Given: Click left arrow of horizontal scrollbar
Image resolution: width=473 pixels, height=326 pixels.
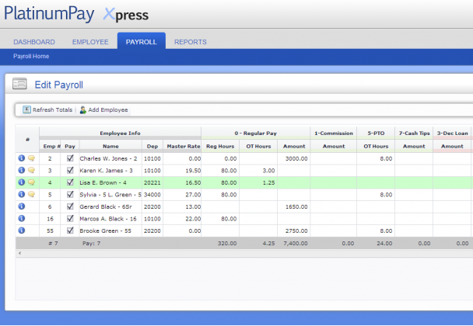Looking at the screenshot, I should coord(19,253).
